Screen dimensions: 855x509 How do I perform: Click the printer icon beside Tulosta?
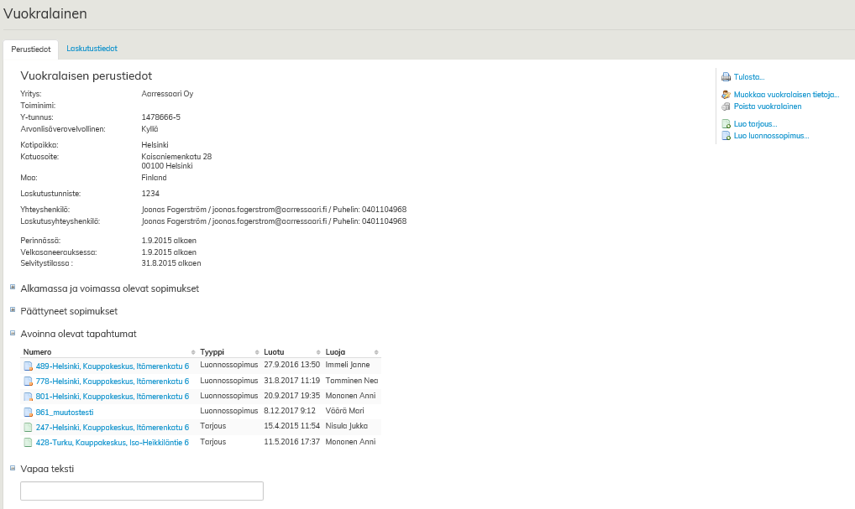pos(726,77)
